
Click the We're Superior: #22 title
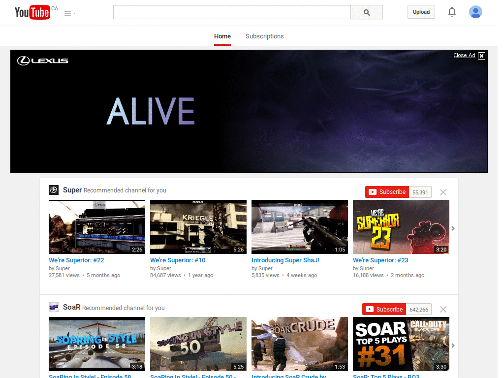point(76,260)
